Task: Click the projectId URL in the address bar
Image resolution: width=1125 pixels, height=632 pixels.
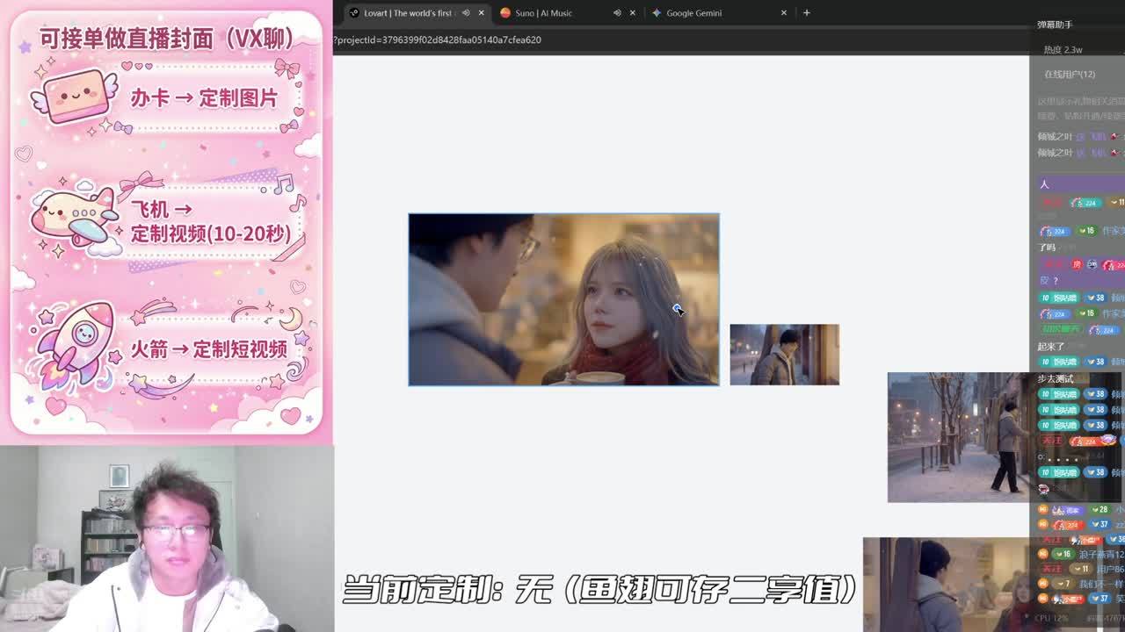Action: click(x=438, y=39)
